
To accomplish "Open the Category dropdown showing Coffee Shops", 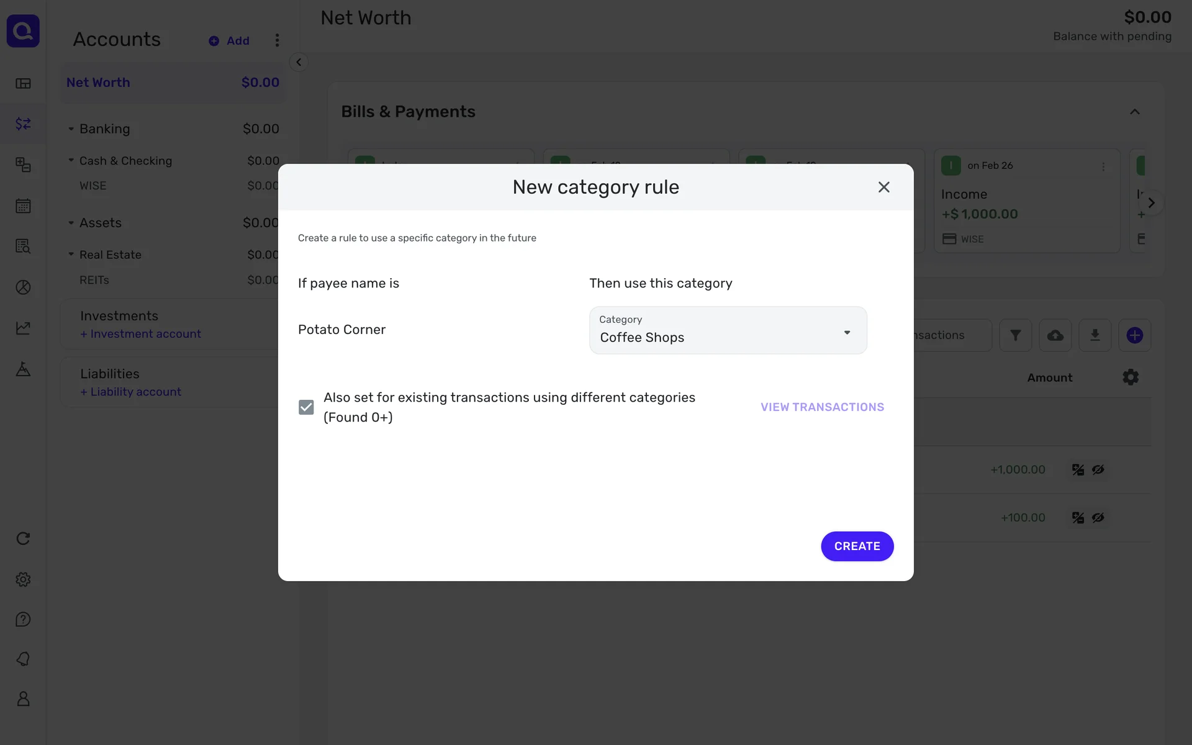I will pyautogui.click(x=728, y=330).
